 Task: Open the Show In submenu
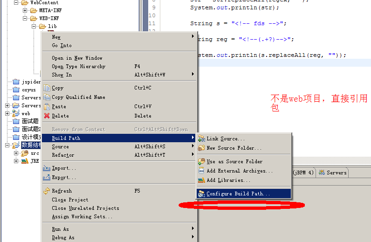119,75
